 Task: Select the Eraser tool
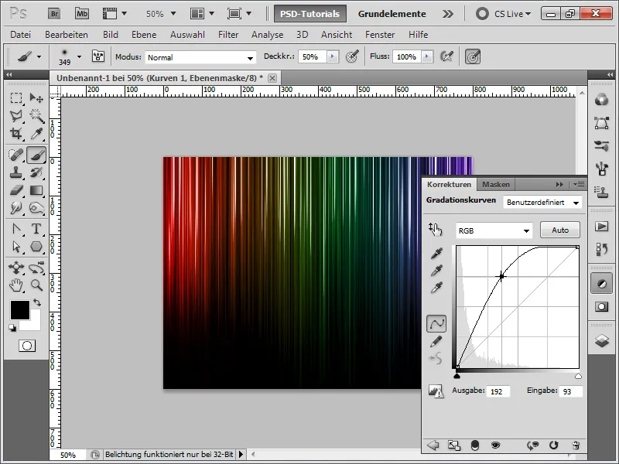[16, 190]
